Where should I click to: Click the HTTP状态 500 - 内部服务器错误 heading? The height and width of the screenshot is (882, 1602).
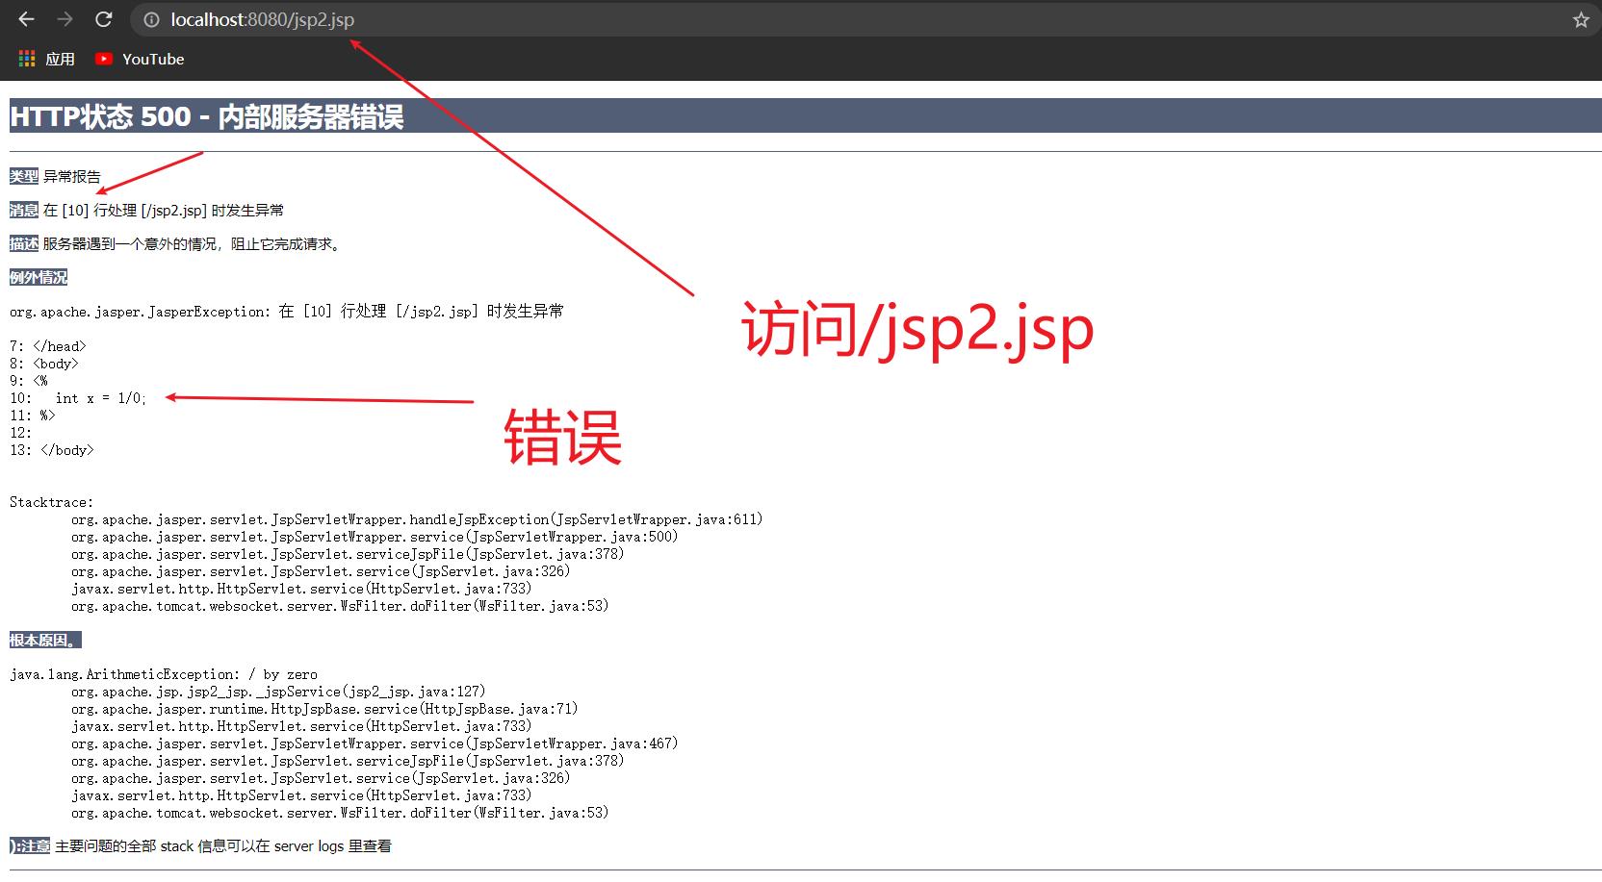pyautogui.click(x=207, y=116)
